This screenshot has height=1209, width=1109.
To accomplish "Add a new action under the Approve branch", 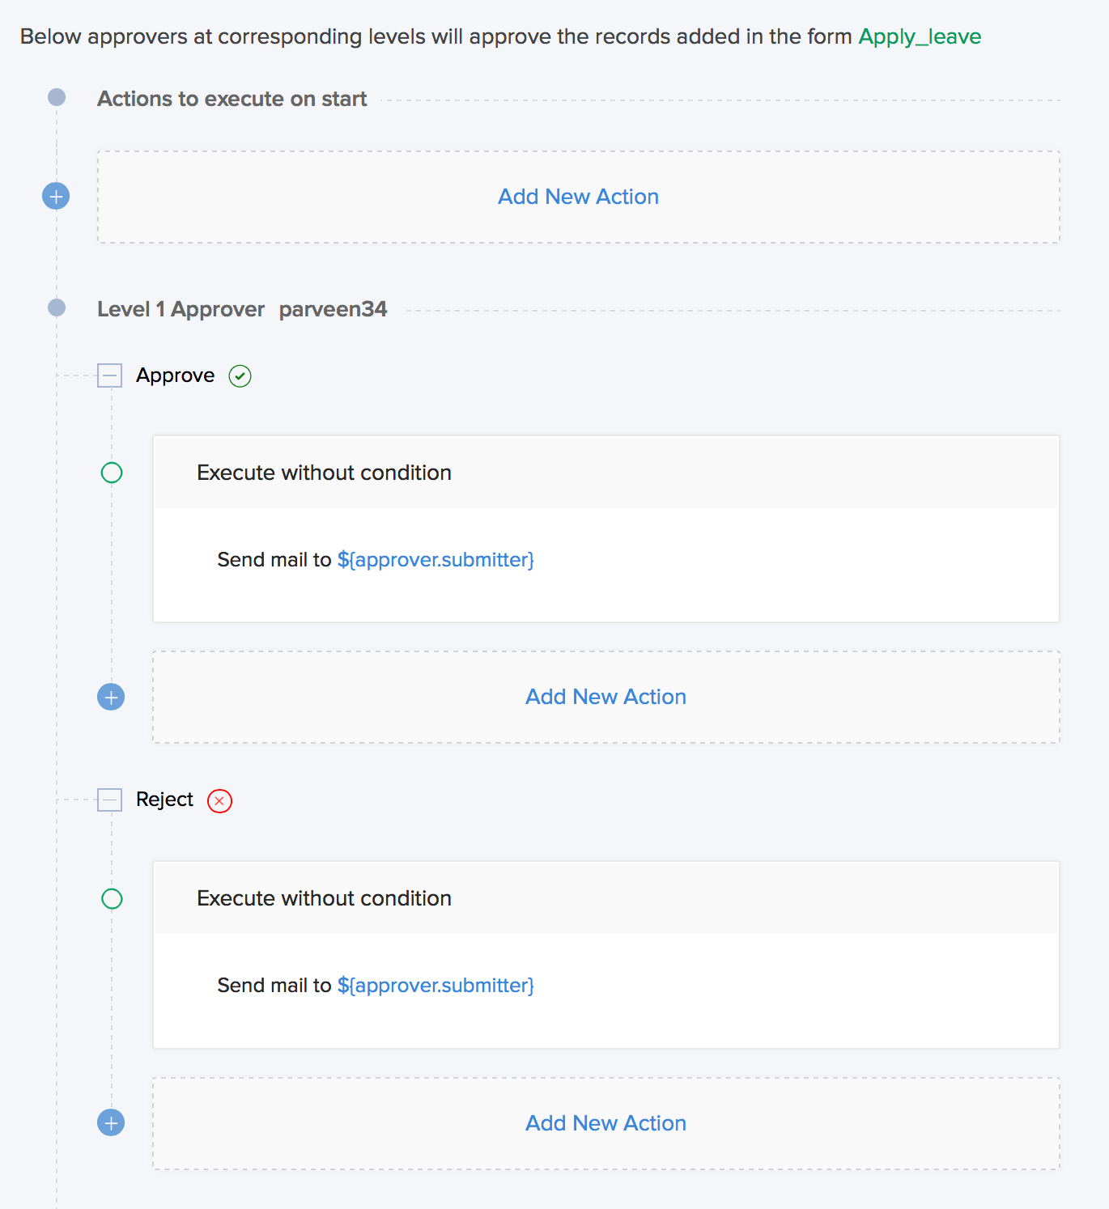I will click(605, 697).
